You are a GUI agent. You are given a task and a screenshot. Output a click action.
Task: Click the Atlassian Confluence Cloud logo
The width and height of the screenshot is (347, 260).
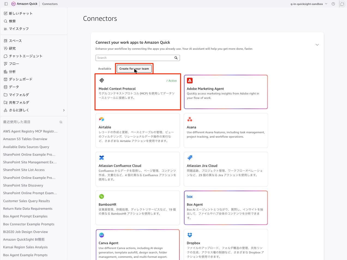coord(101,158)
